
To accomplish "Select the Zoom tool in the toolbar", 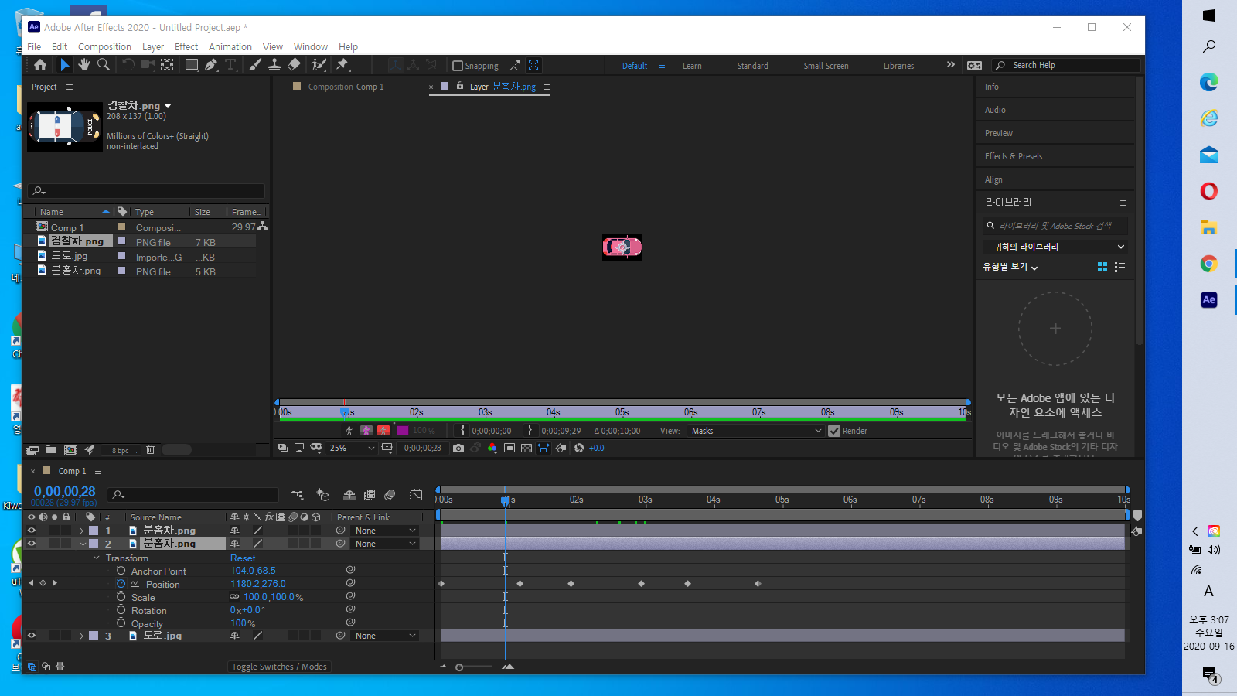I will pyautogui.click(x=104, y=65).
